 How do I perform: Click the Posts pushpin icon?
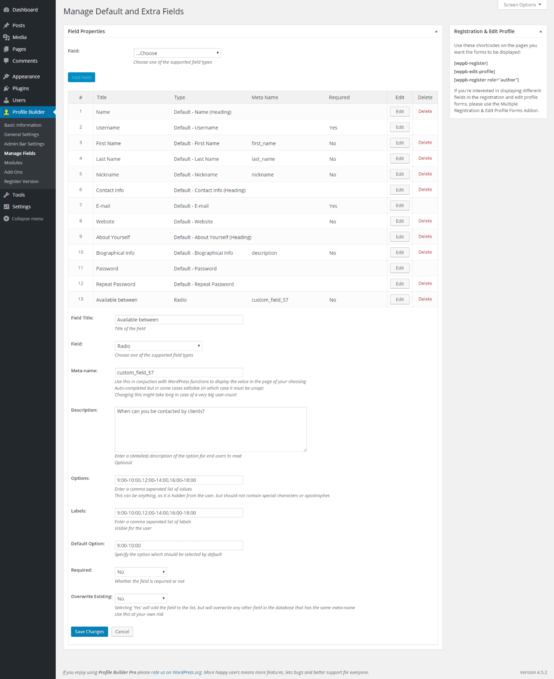6,25
